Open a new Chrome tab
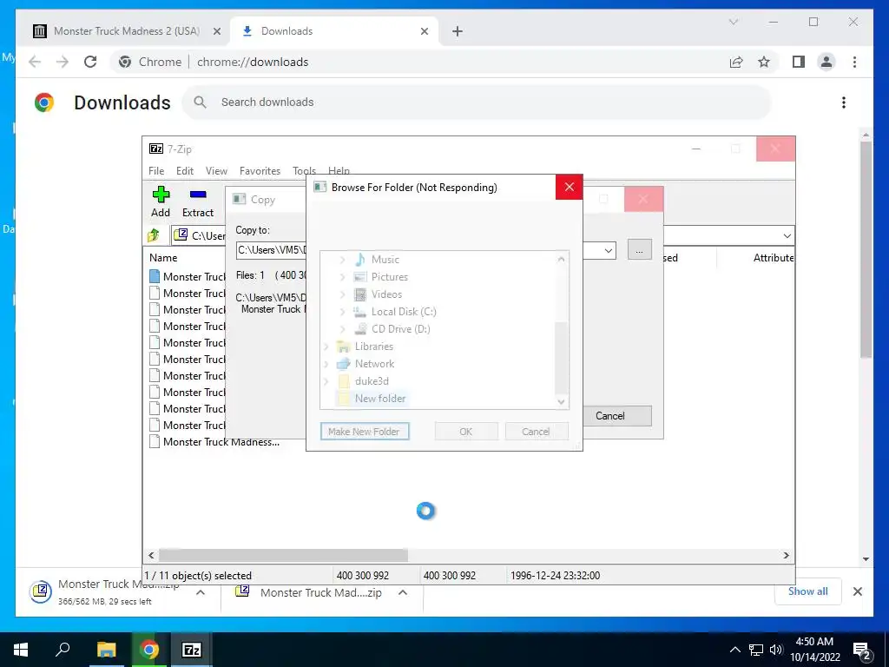Image resolution: width=889 pixels, height=667 pixels. (458, 31)
